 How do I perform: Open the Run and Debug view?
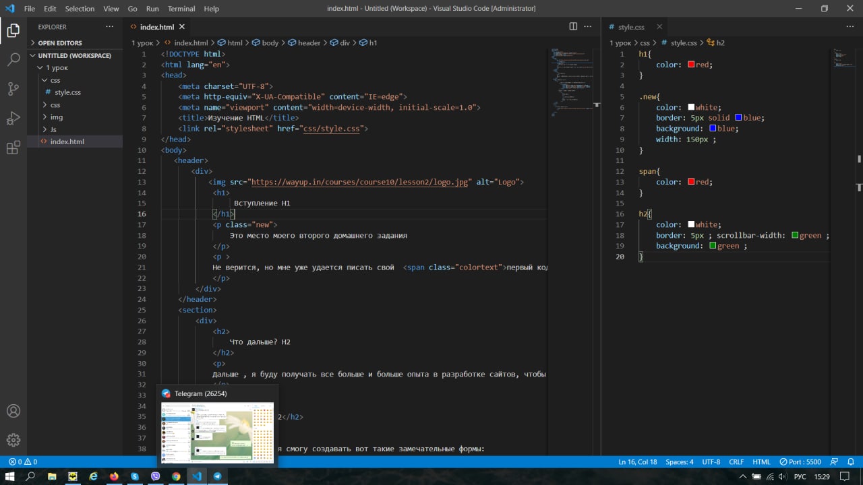[x=13, y=119]
